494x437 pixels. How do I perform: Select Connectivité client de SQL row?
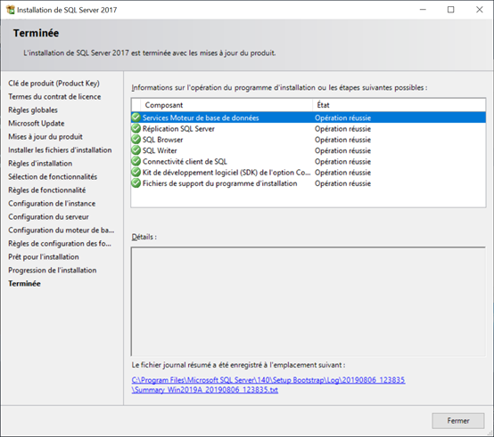tap(309, 161)
